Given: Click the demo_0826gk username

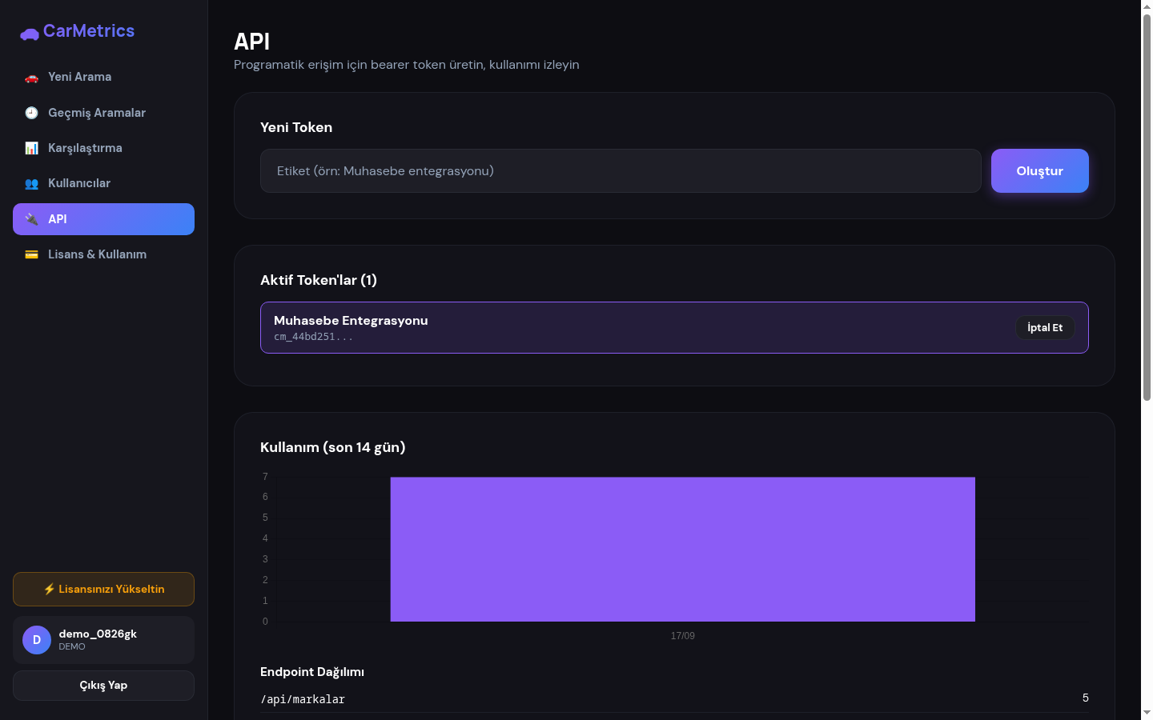Looking at the screenshot, I should 98,634.
